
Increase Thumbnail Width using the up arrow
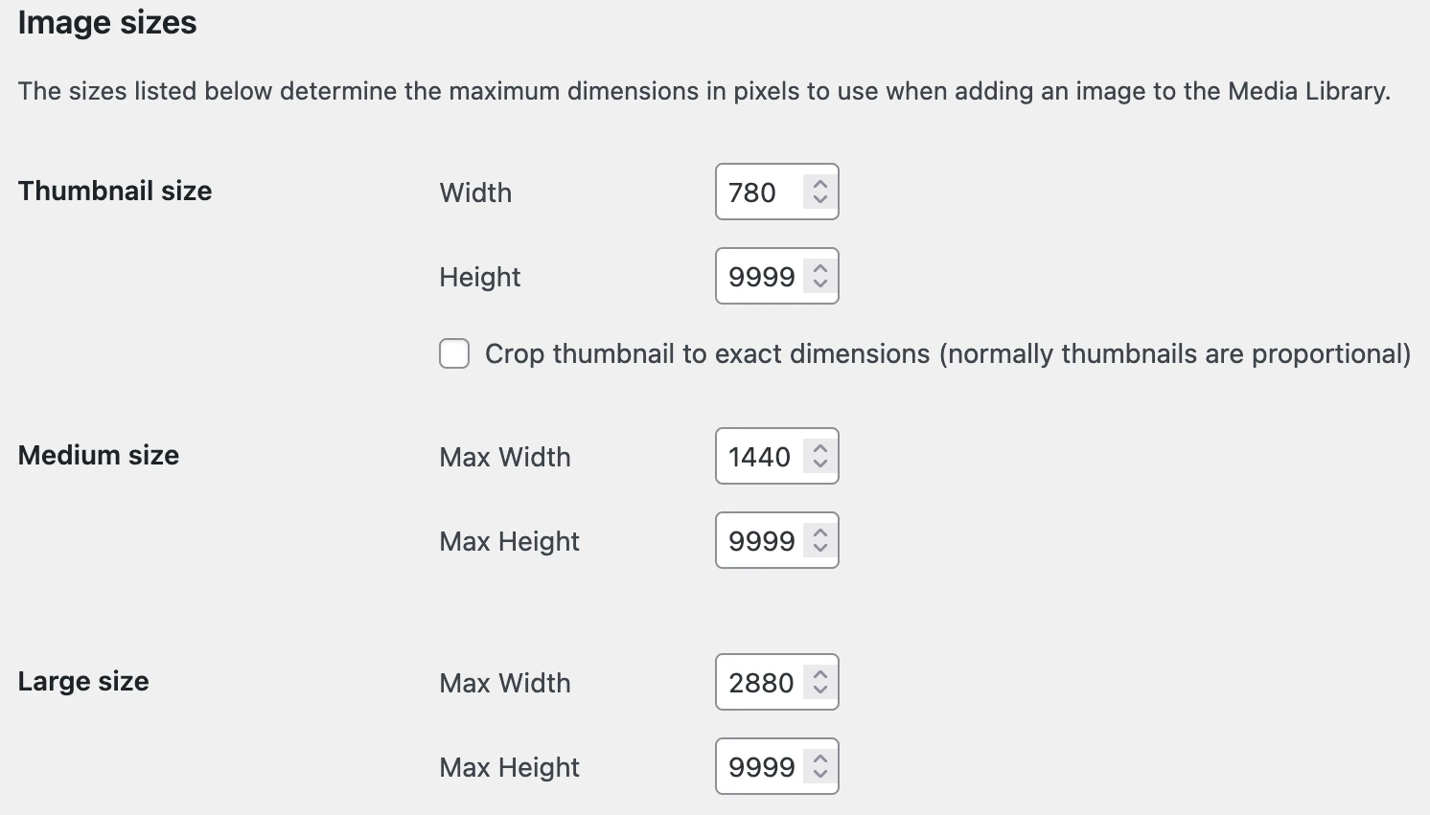[x=819, y=184]
